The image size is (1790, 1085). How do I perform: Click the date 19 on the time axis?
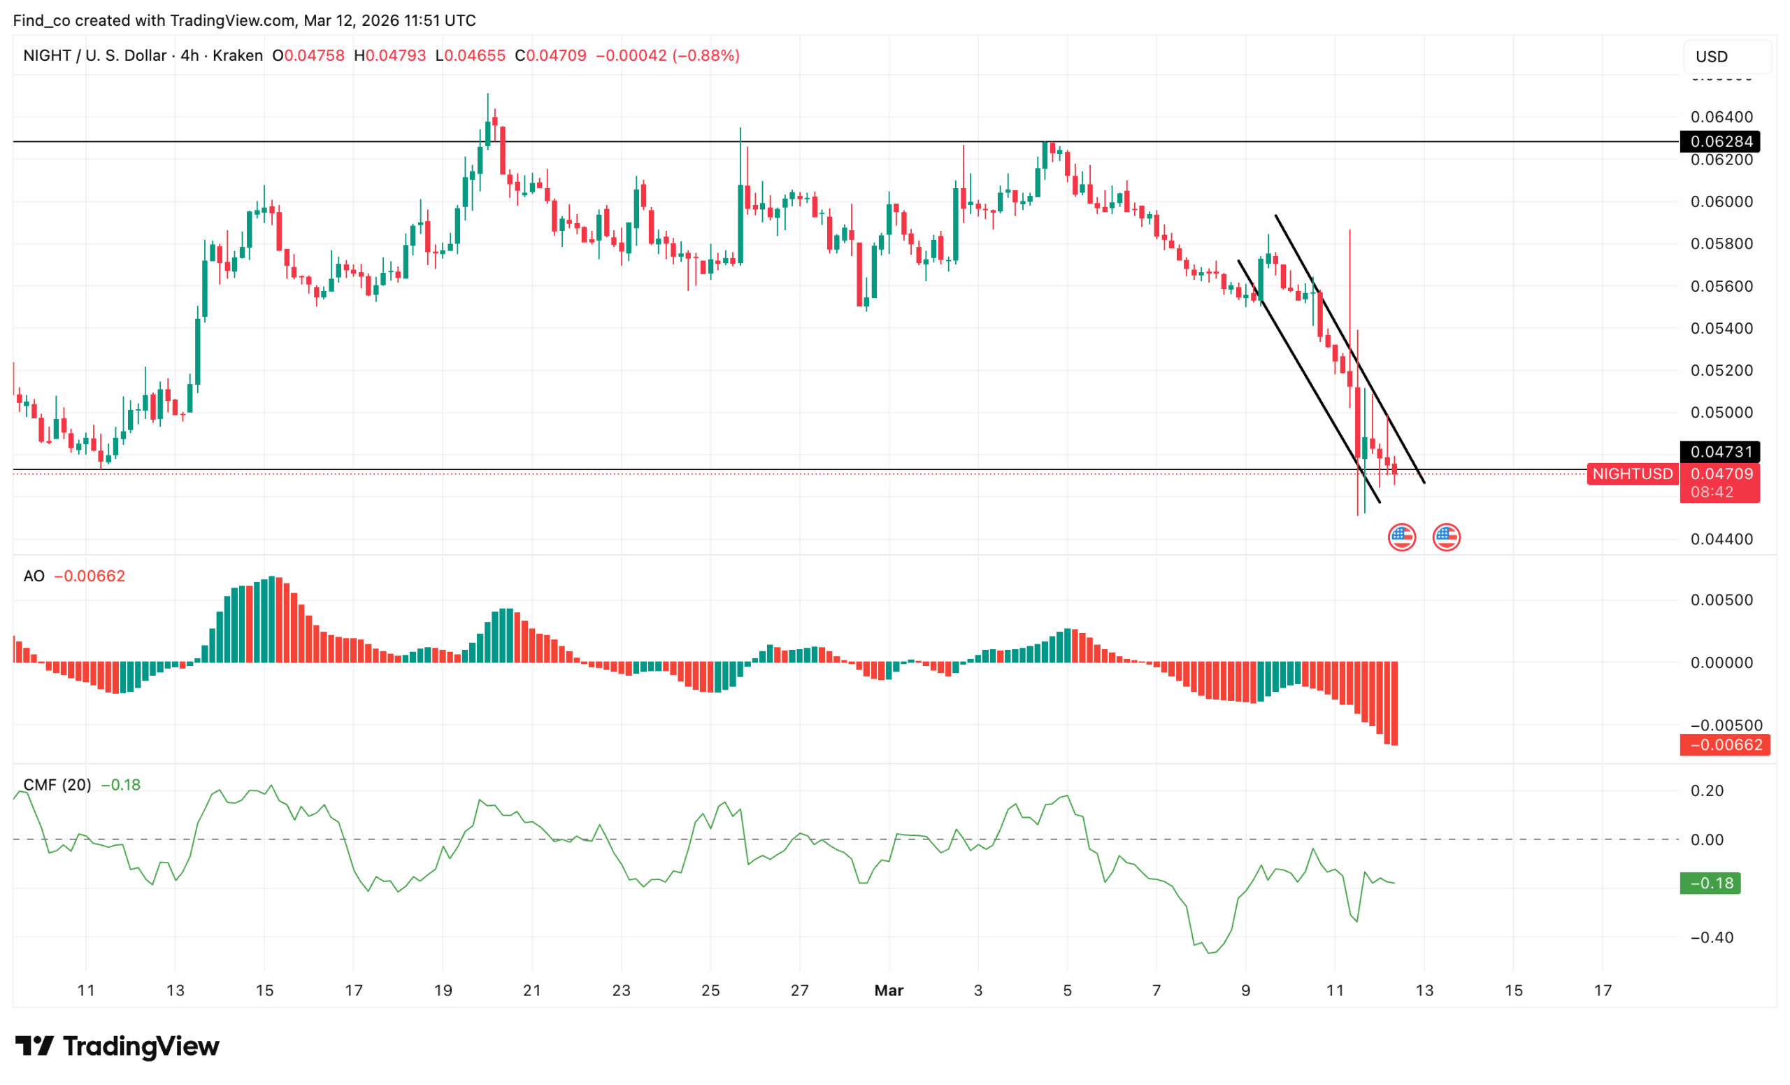(443, 991)
